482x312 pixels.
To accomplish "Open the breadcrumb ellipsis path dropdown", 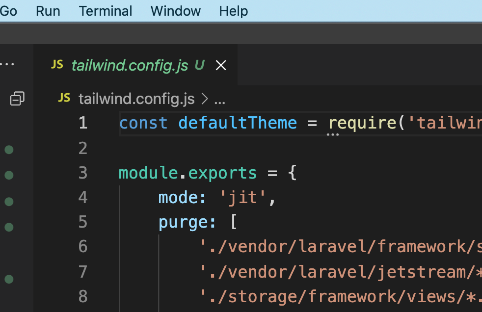I will pos(220,101).
